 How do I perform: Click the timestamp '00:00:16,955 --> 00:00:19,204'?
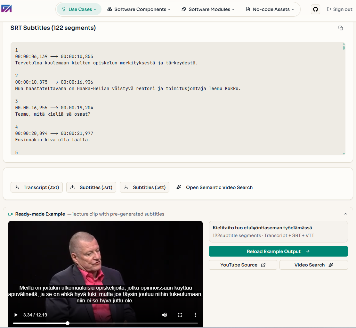point(54,108)
